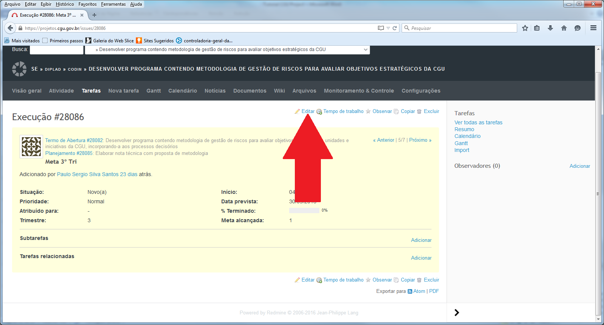The width and height of the screenshot is (604, 325).
Task: Open the Firefox hamburger menu
Action: (593, 28)
